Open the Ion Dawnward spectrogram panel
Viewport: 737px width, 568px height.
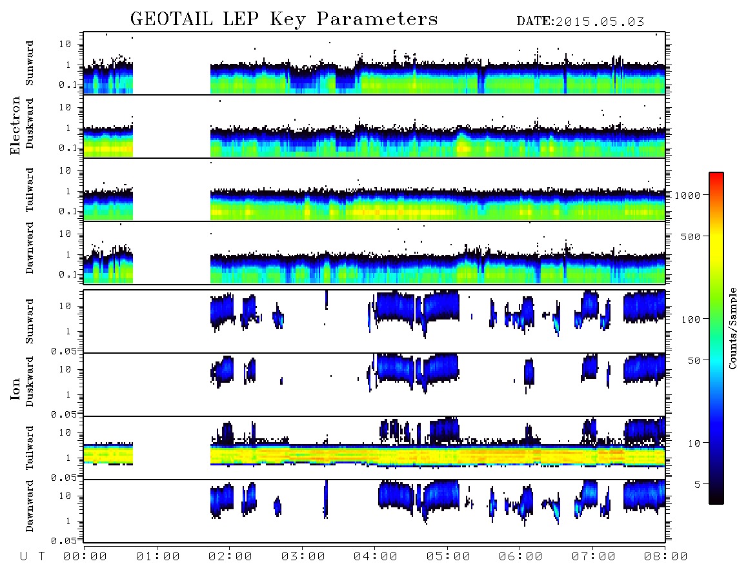pos(374,511)
